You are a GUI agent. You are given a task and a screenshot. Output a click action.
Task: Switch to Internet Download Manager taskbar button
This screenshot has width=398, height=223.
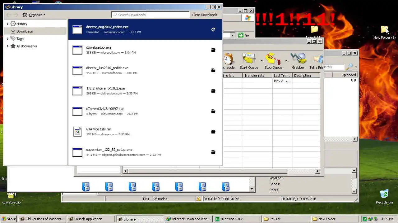[x=188, y=219]
